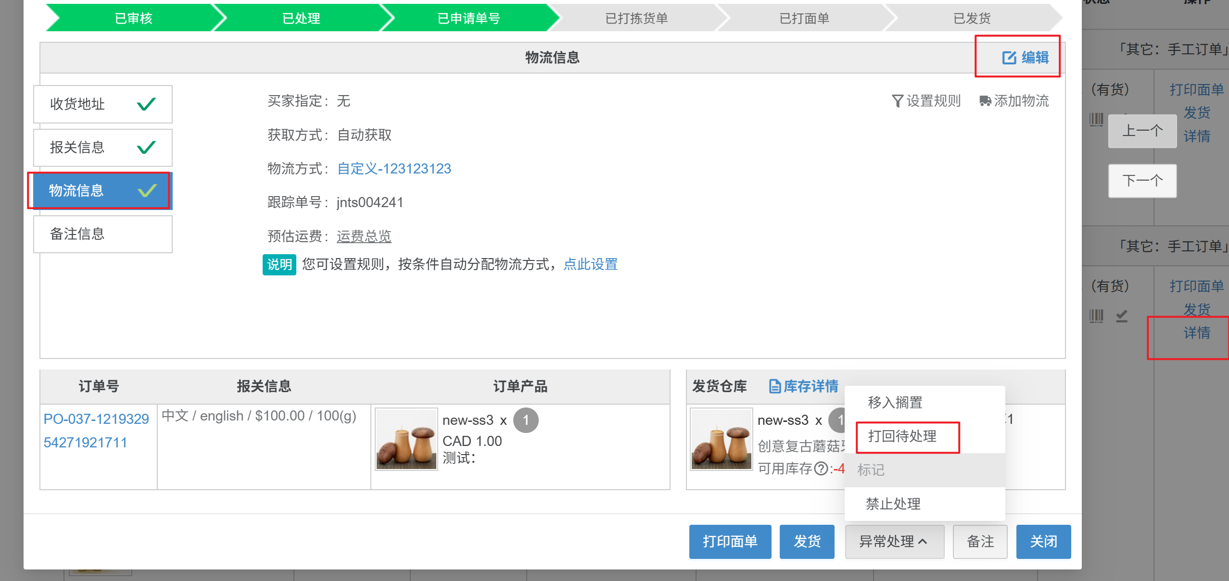1229x581 pixels.
Task: Choose 移入搁置 from the popup menu
Action: 896,402
